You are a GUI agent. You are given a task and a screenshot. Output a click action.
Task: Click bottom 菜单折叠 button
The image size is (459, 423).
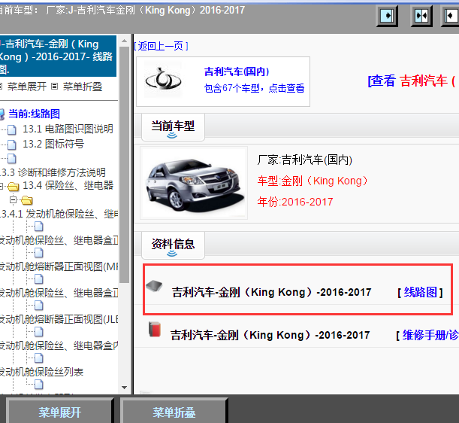coord(174,412)
